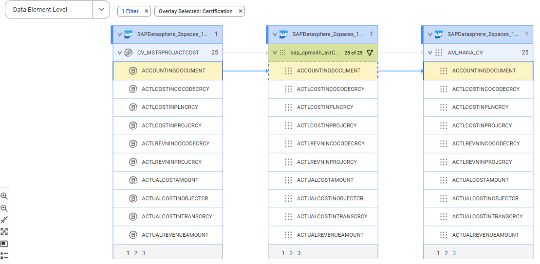540x264 pixels.
Task: Click SAP logo in middle SAPDatasphere column header
Action: pos(283,34)
